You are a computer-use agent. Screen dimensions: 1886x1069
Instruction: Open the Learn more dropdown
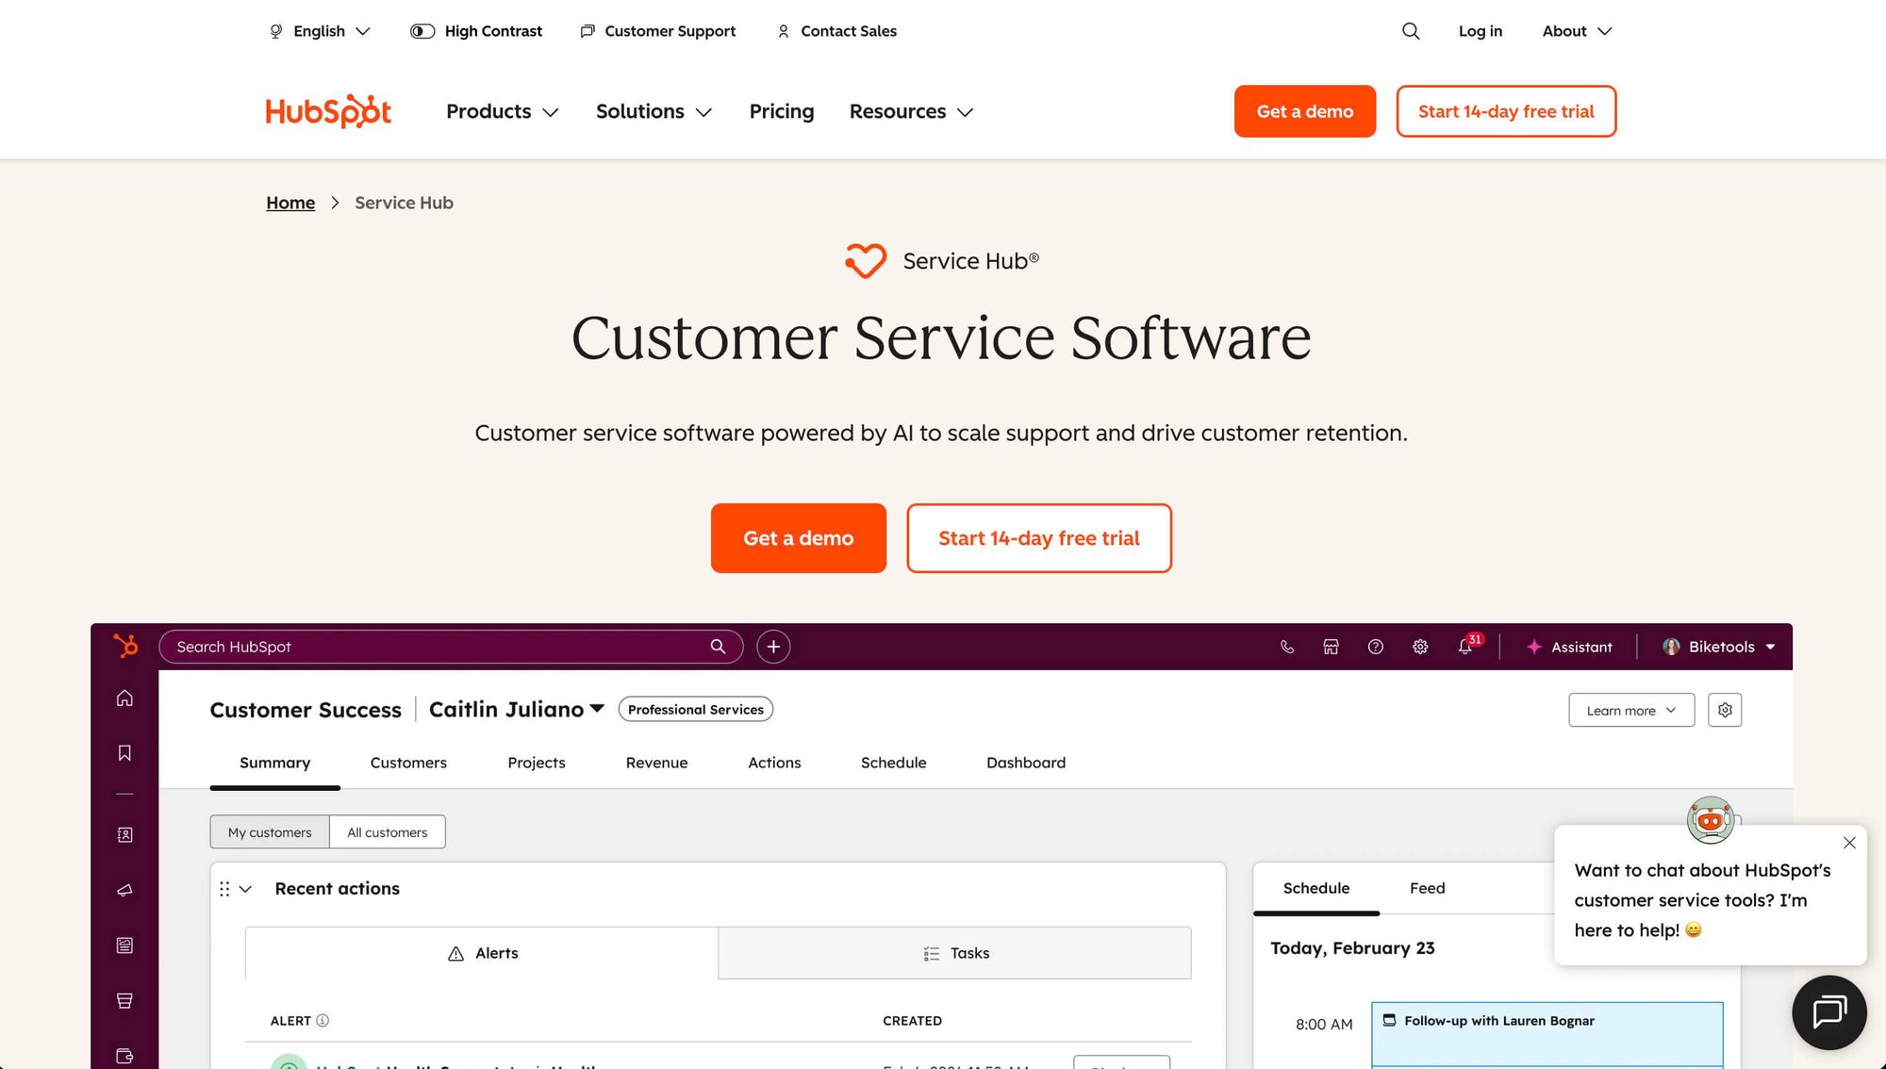pyautogui.click(x=1631, y=710)
